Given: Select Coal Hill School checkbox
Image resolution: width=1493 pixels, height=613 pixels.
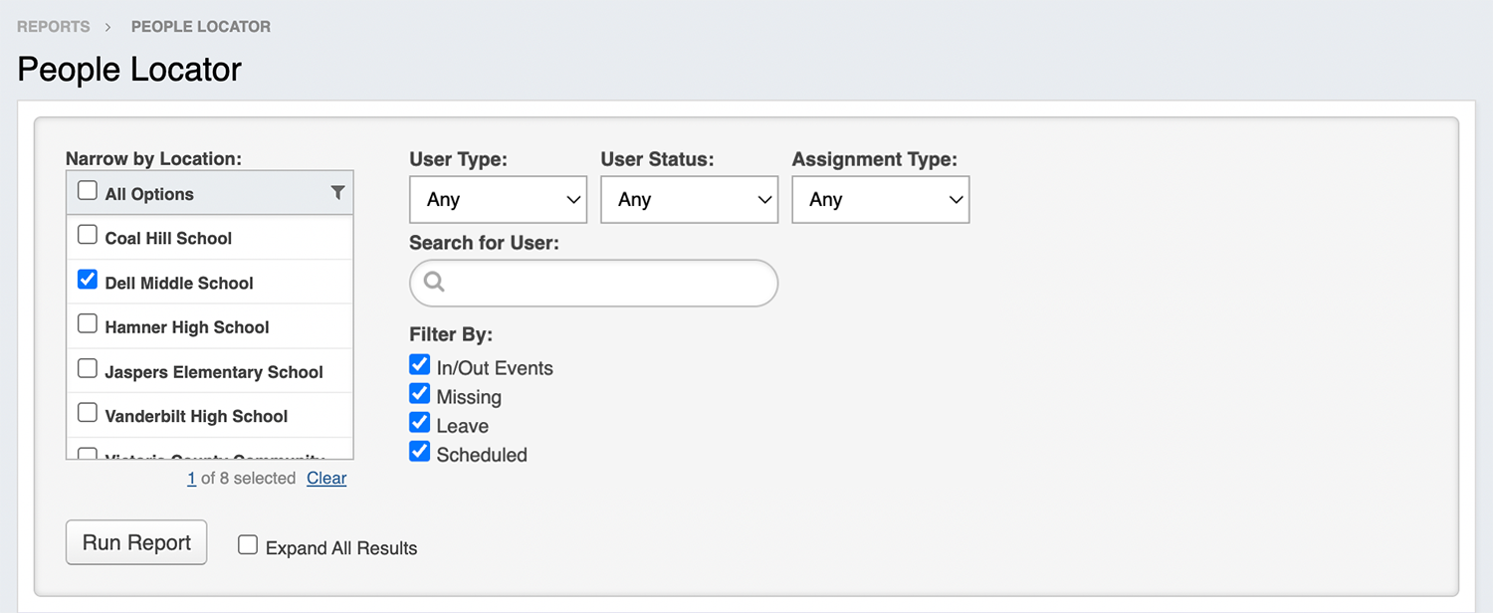Looking at the screenshot, I should point(88,236).
